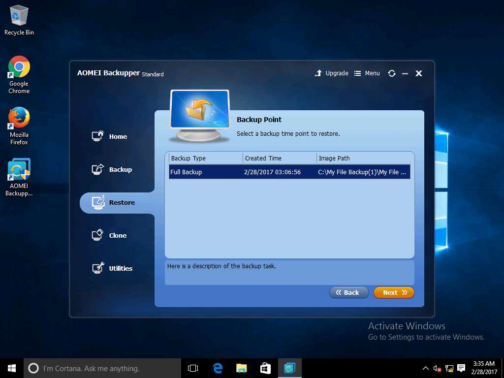504x378 pixels.
Task: Open the Clone section icon
Action: 98,235
